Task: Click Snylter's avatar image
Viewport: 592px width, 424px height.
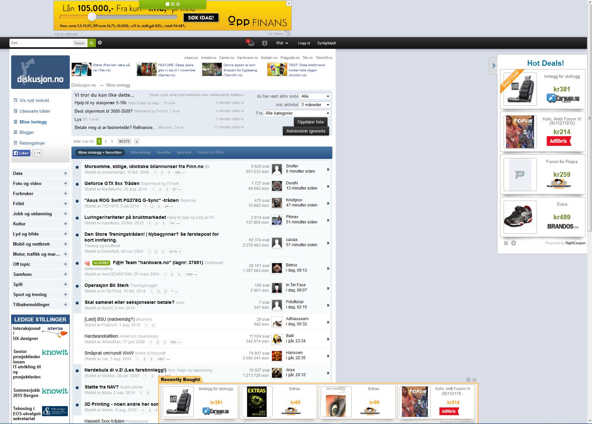Action: point(277,169)
